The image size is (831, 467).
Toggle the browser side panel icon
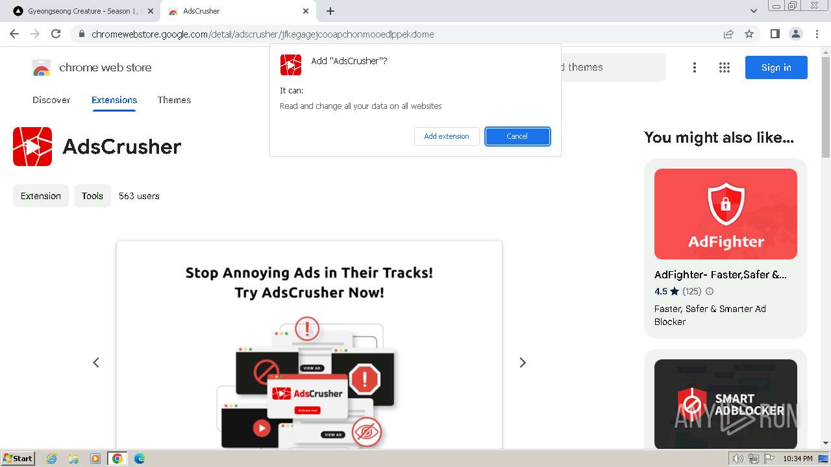775,34
